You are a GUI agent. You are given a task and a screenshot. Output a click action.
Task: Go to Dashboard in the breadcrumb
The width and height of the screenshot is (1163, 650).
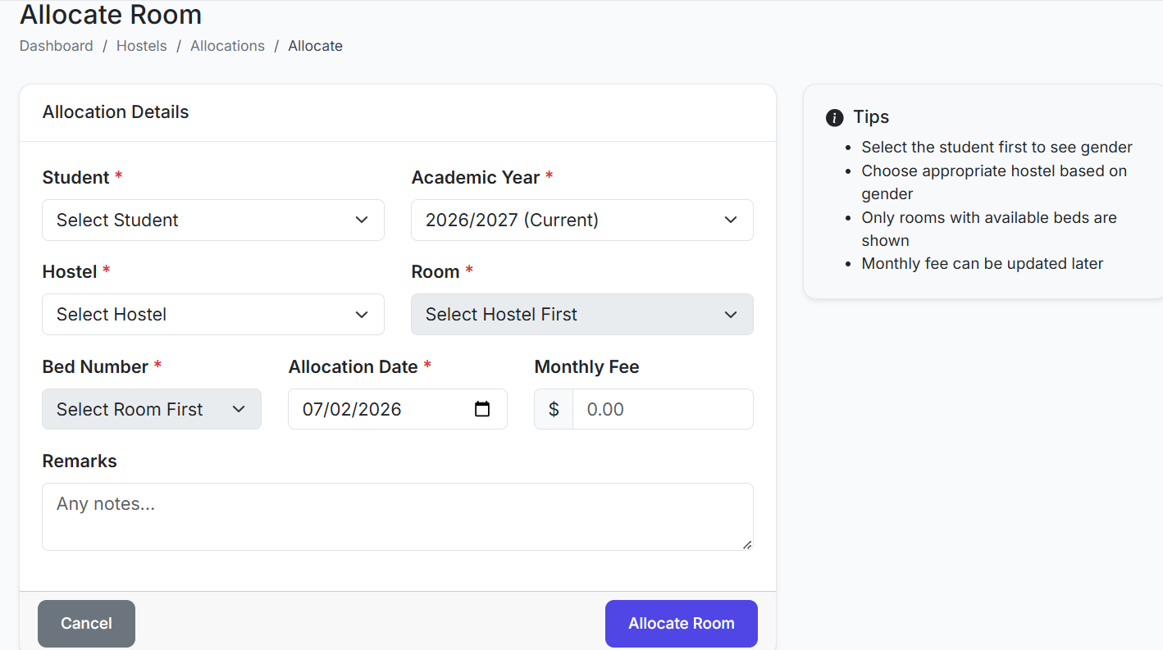57,46
